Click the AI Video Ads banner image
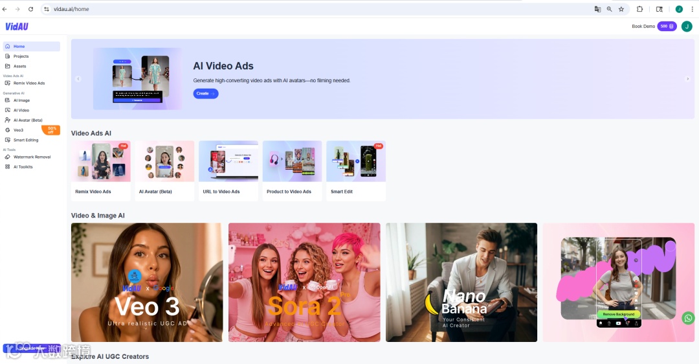 pos(137,78)
